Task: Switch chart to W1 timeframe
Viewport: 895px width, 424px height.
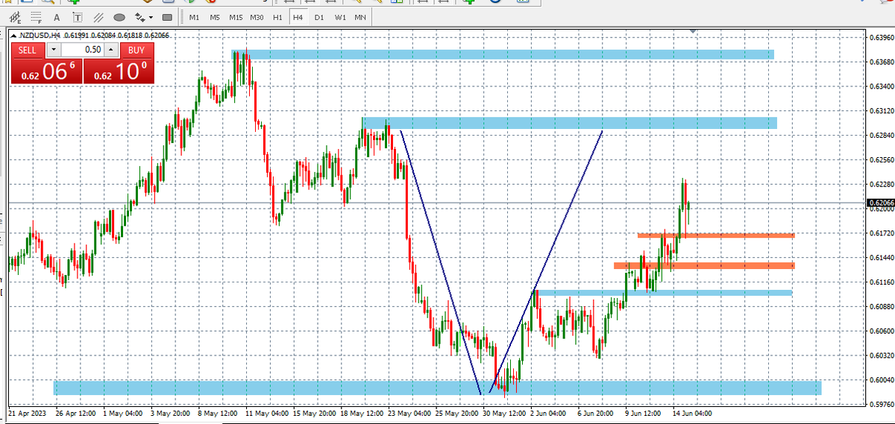Action: (340, 17)
